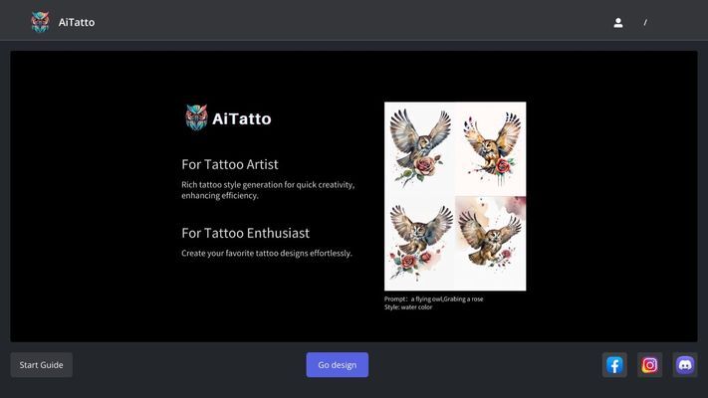
Task: Click the slash icon beside the account icon
Action: (645, 23)
